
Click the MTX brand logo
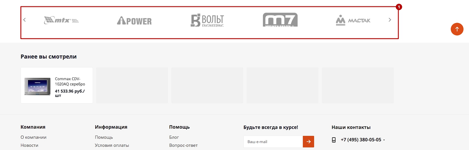coord(61,20)
